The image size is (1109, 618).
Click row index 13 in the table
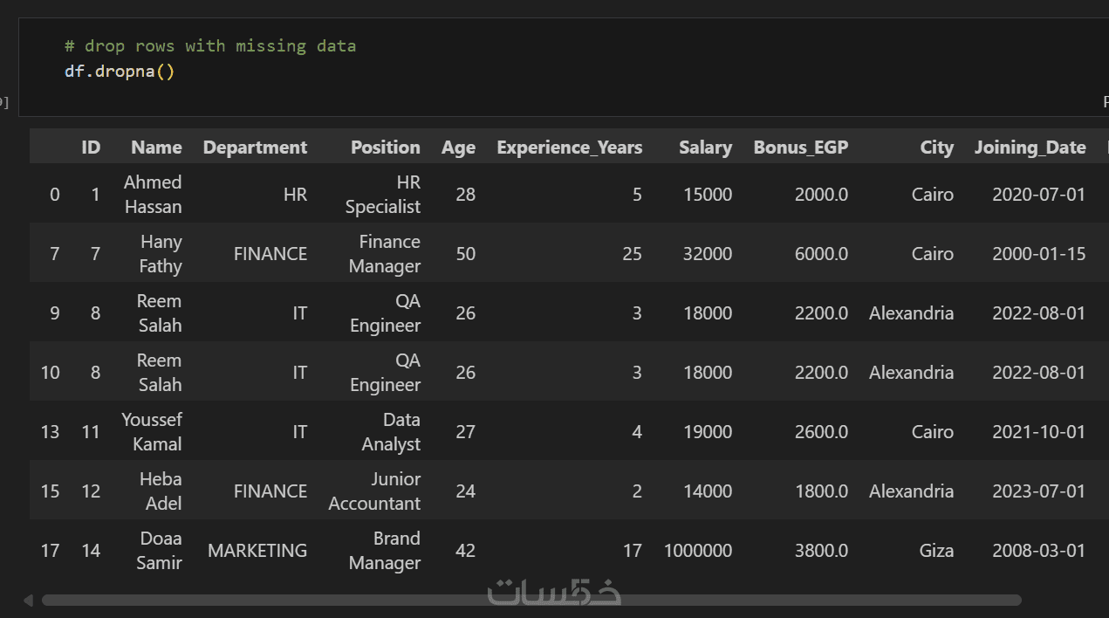click(50, 432)
